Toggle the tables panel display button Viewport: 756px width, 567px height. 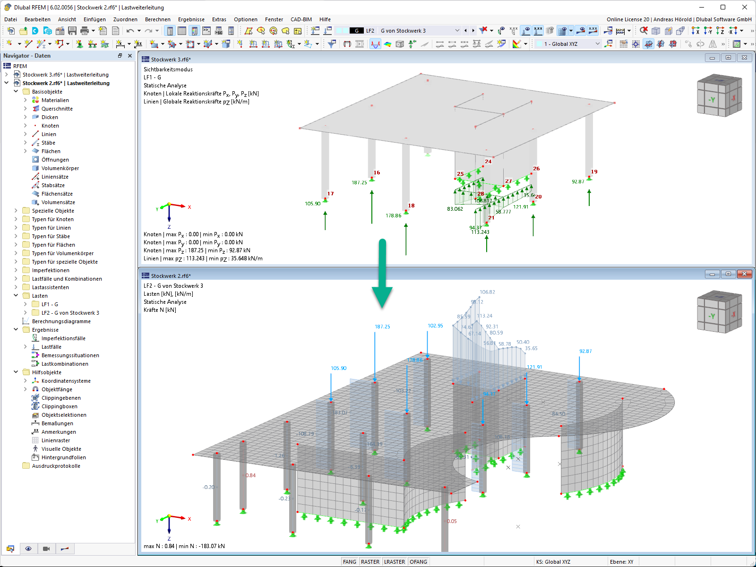(182, 31)
